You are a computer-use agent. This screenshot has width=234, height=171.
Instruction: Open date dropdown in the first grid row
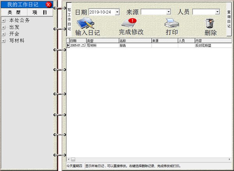point(83,45)
